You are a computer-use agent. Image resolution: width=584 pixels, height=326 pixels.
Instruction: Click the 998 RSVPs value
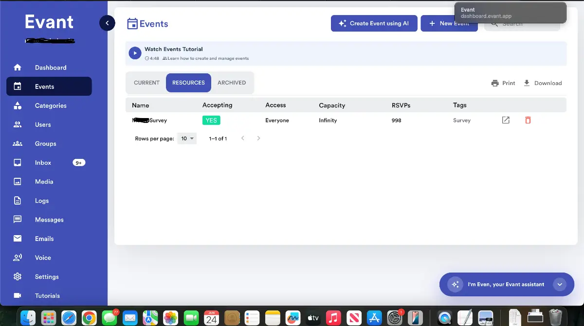(x=396, y=120)
